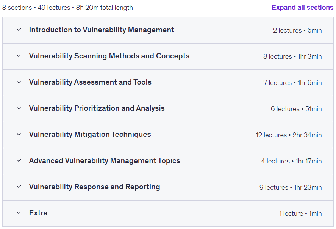This screenshot has height=229, width=336.
Task: Select Vulnerability Scanning Methods and Concepts title
Action: [109, 56]
